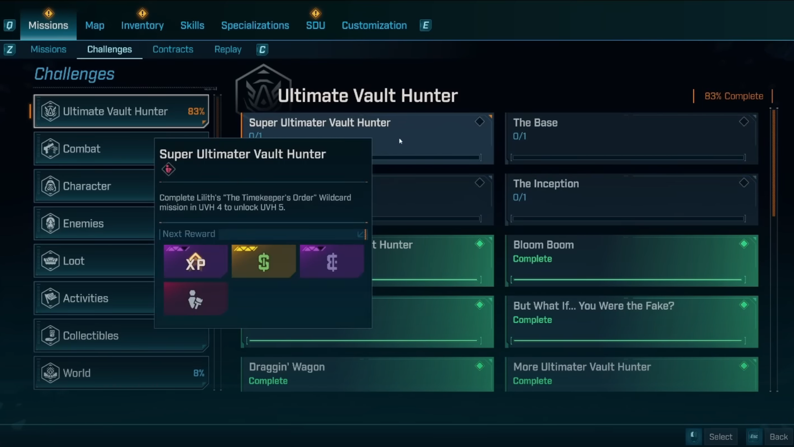The image size is (794, 447).
Task: Click the orange challenge list scrollbar
Action: click(773, 163)
